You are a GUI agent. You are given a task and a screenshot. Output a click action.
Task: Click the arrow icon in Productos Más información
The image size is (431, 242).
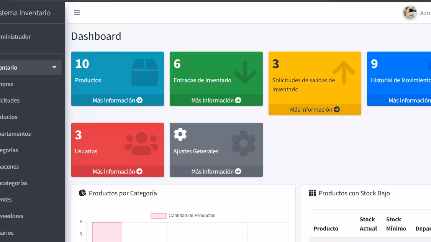click(x=139, y=101)
